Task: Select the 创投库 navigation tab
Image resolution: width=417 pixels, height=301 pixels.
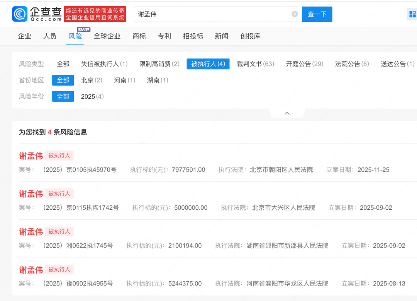Action: (250, 36)
